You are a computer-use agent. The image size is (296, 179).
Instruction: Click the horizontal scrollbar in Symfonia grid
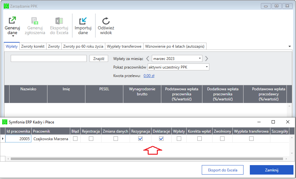tap(147, 159)
